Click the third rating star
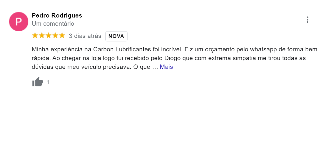Image resolution: width=325 pixels, height=157 pixels. pyautogui.click(x=48, y=36)
